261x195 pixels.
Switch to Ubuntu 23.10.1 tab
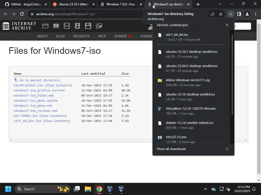click(x=73, y=4)
